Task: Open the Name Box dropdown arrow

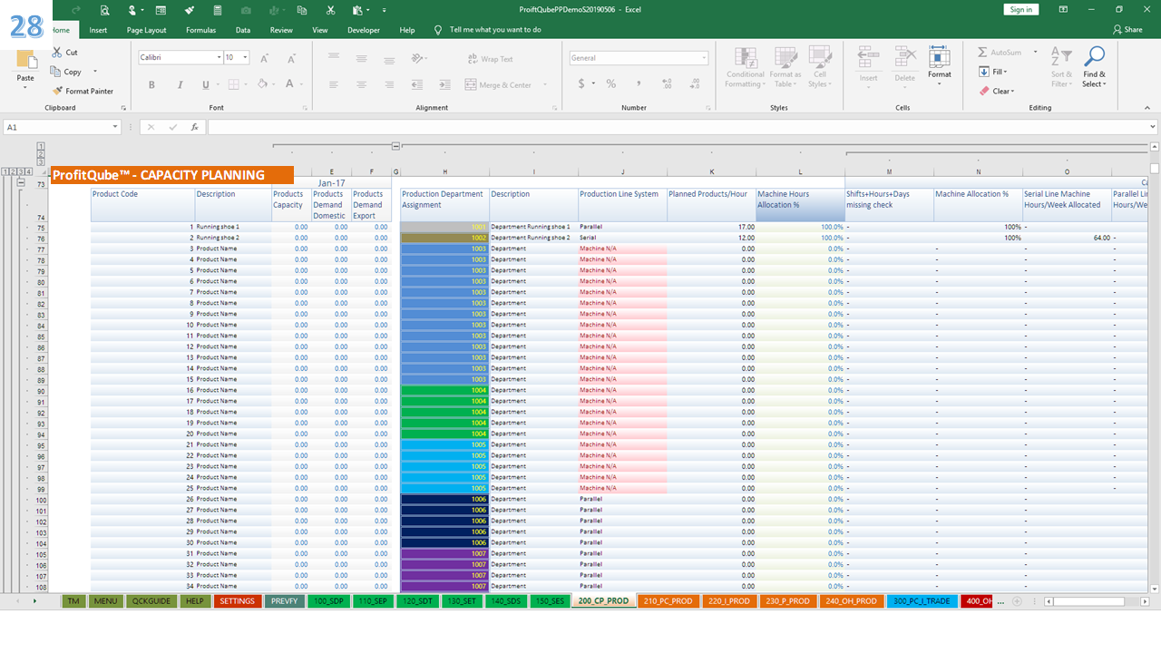Action: point(115,128)
